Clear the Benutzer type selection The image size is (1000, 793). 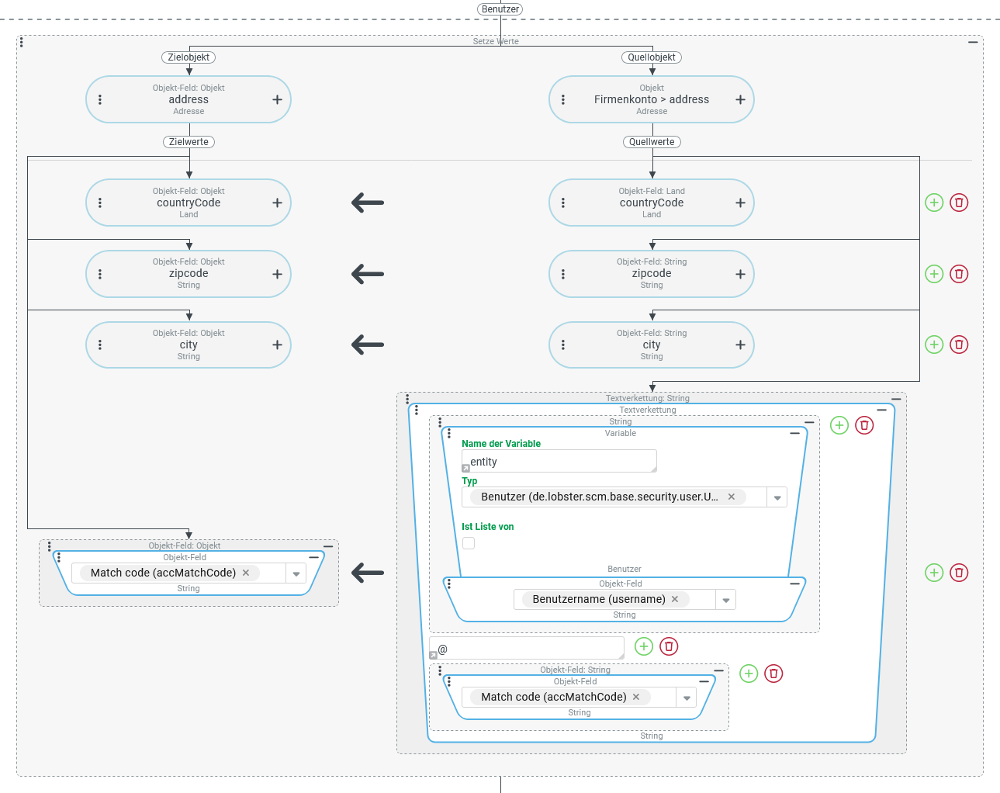coord(731,497)
